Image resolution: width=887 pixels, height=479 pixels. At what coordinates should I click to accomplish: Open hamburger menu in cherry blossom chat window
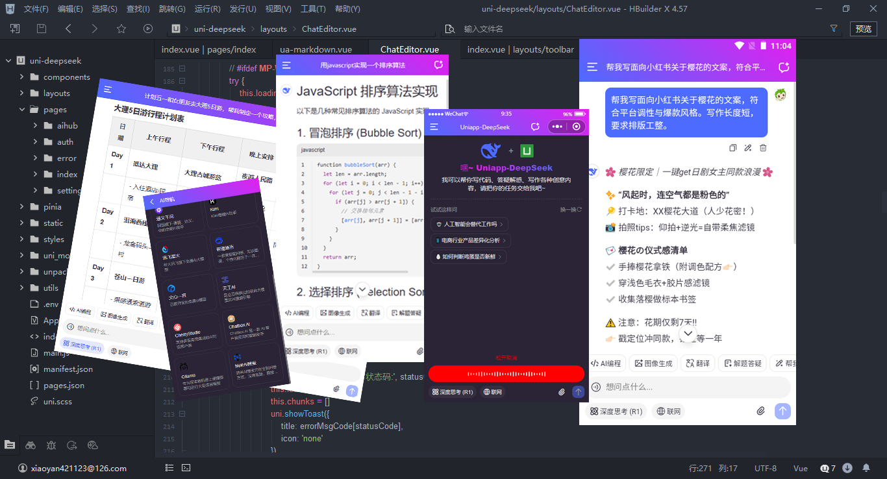[x=592, y=67]
